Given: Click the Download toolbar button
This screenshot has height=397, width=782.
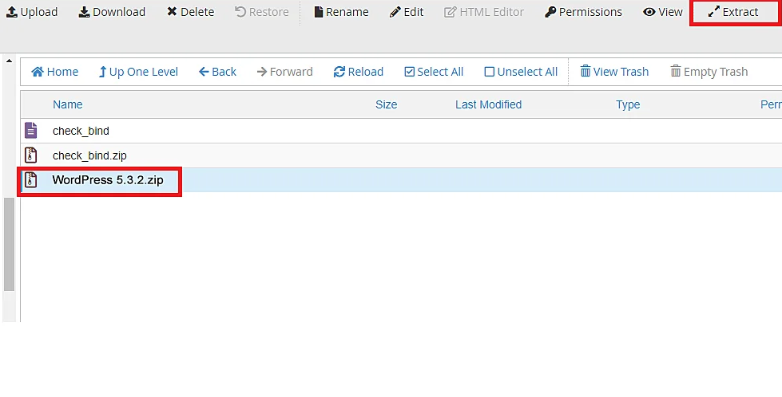Looking at the screenshot, I should tap(112, 12).
